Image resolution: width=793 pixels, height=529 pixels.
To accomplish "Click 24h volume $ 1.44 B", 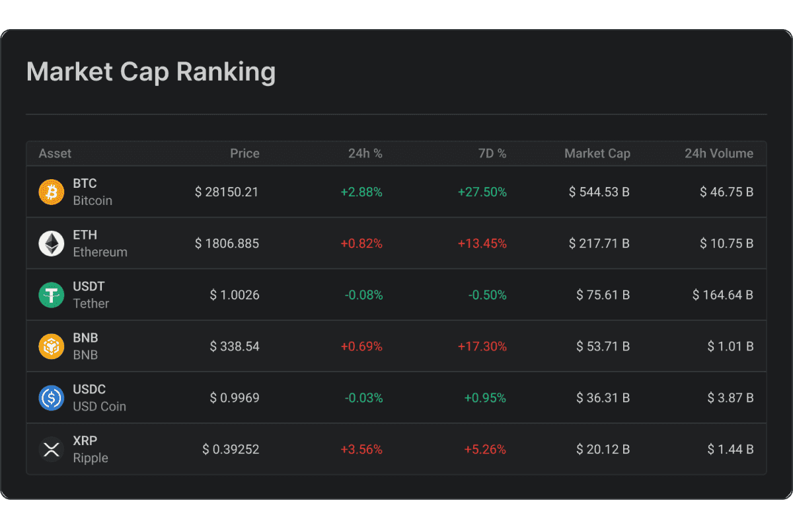I will (x=731, y=450).
